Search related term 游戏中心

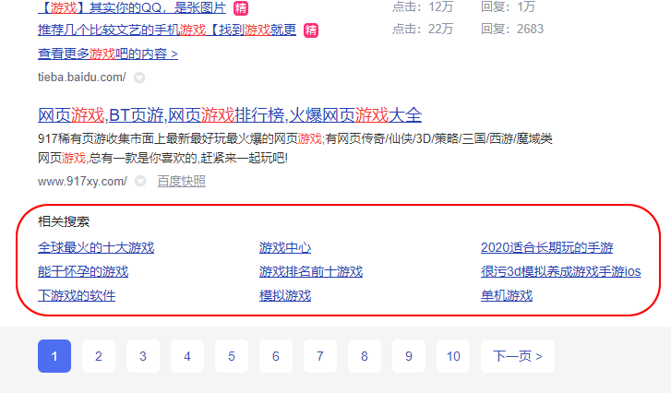(285, 247)
